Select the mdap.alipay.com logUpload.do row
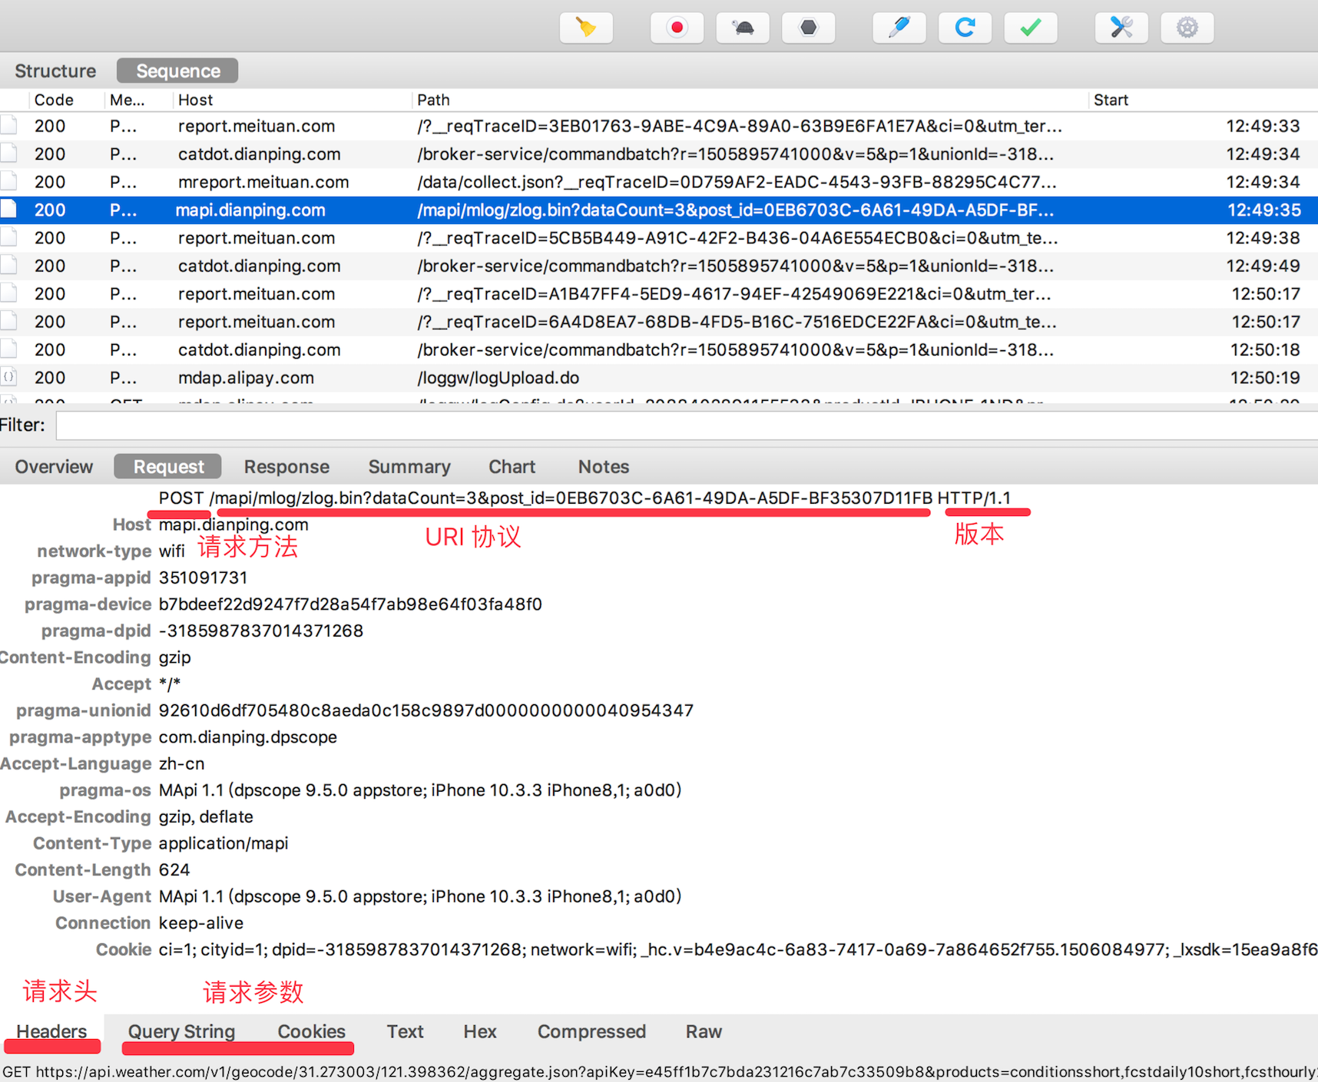 (659, 378)
